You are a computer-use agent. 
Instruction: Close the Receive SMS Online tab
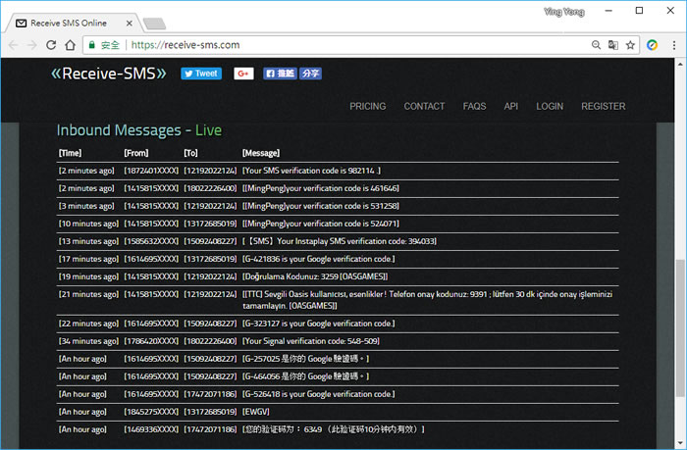coord(130,24)
